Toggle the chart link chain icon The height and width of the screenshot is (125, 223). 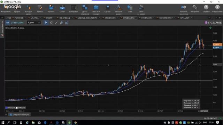pyautogui.click(x=8, y=23)
